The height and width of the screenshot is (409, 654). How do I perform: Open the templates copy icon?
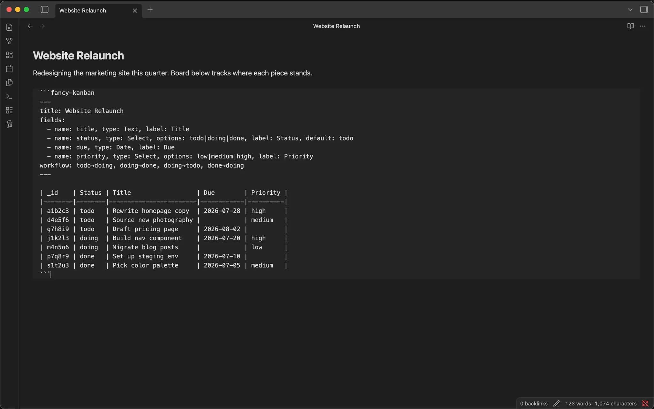[x=9, y=82]
